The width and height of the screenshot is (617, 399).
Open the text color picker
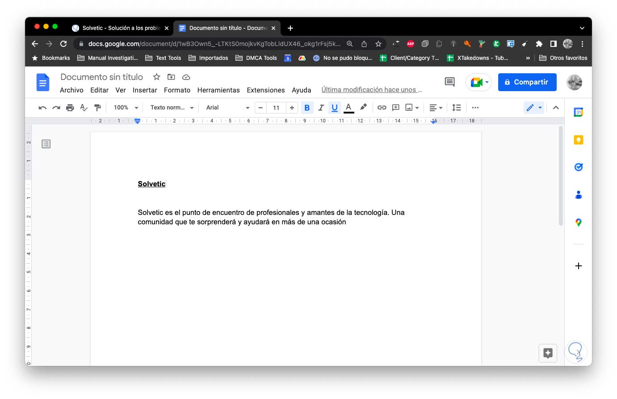[x=348, y=108]
